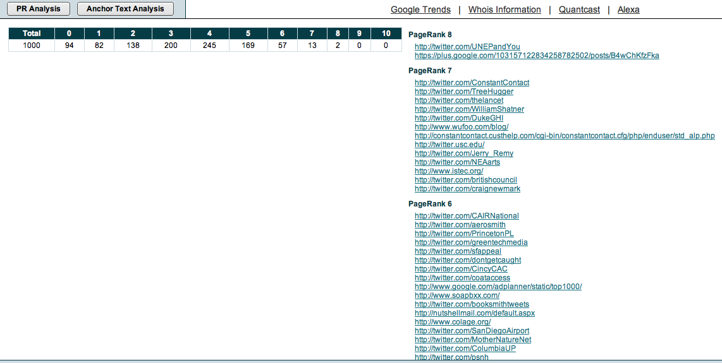722x363 pixels.
Task: Open the plus.google.com posts link
Action: pos(537,56)
